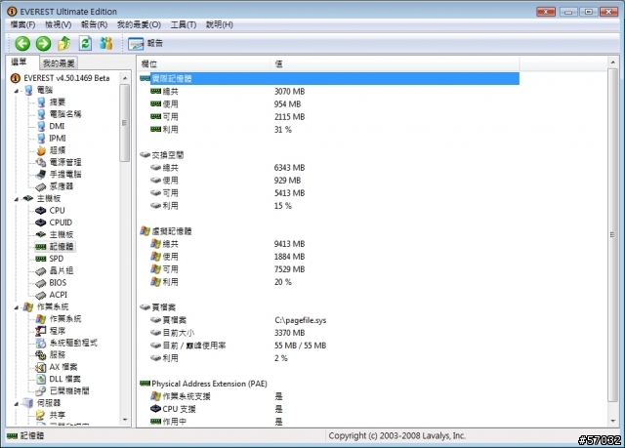The image size is (625, 448).
Task: Open the 共享 shares page
Action: tap(57, 415)
